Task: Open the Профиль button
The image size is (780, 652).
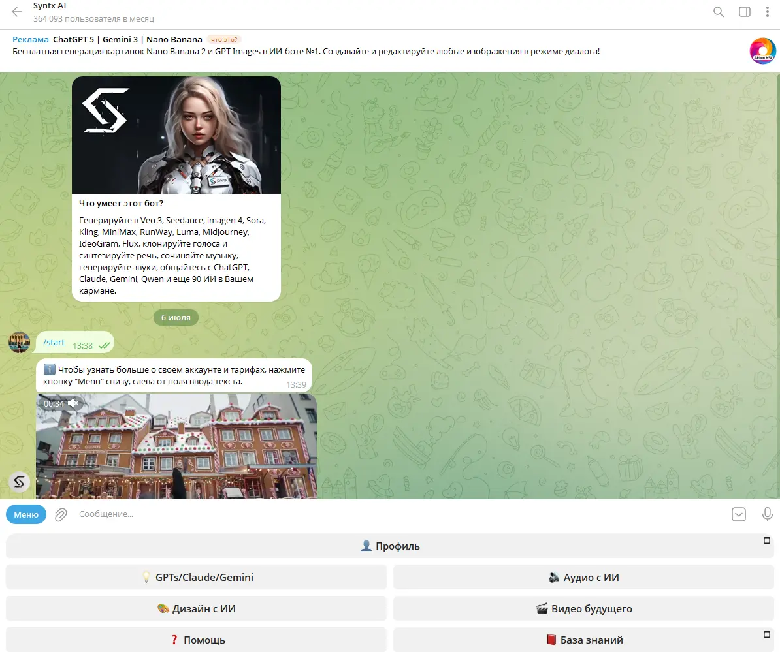Action: pyautogui.click(x=390, y=546)
